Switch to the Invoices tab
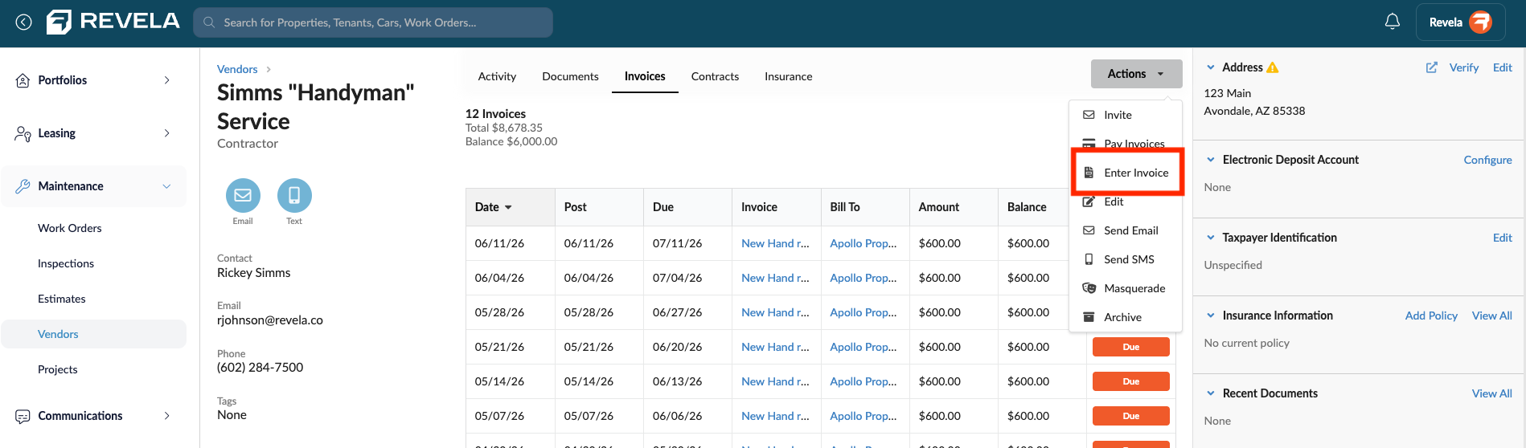 click(x=645, y=76)
